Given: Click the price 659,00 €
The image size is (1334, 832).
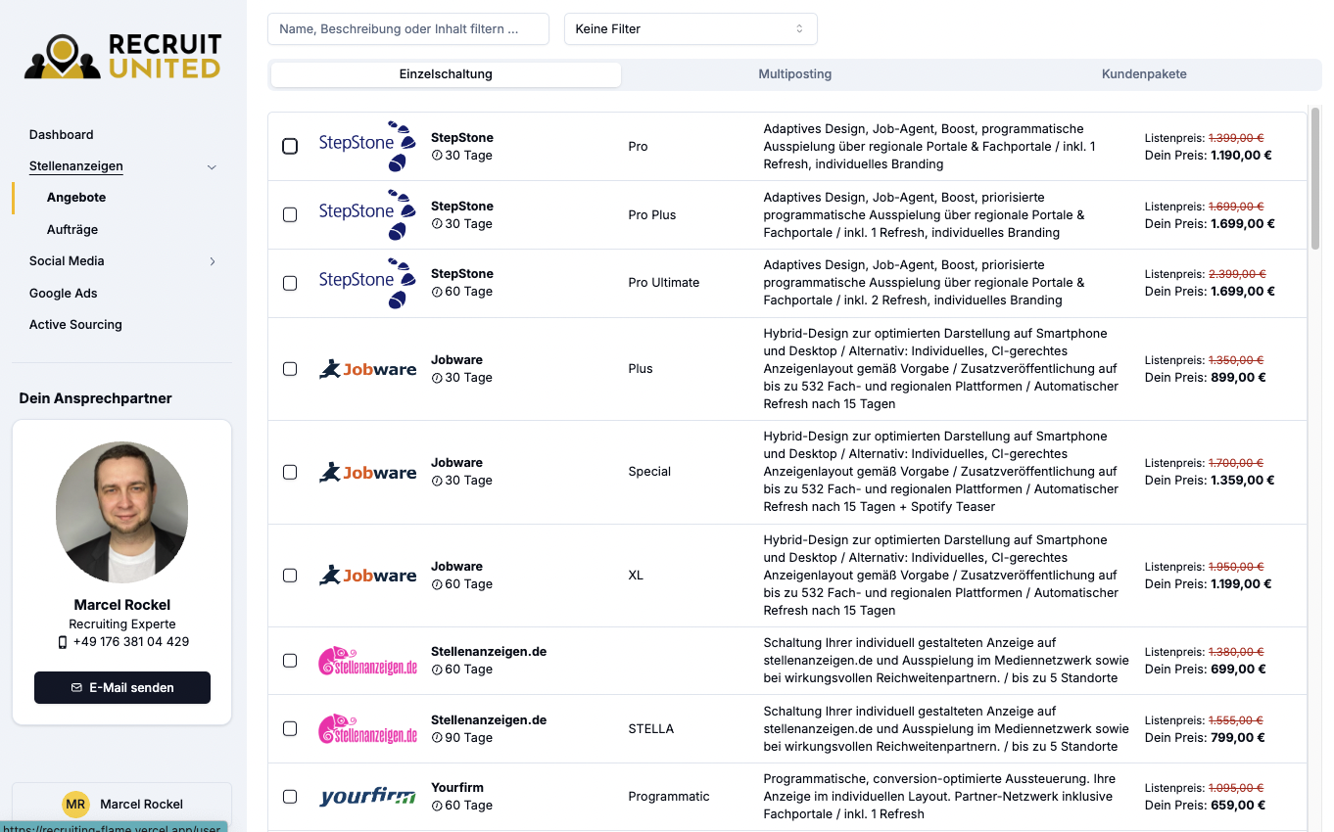Looking at the screenshot, I should (1238, 806).
